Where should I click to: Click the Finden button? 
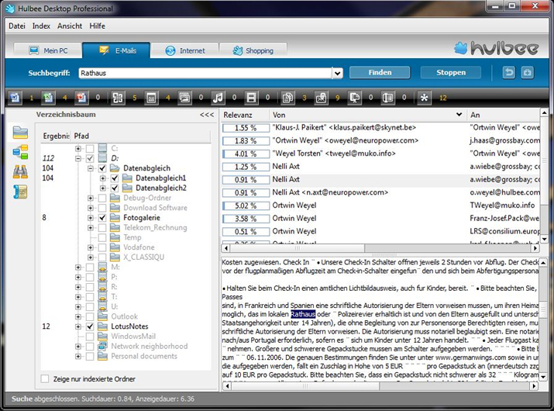[x=380, y=73]
